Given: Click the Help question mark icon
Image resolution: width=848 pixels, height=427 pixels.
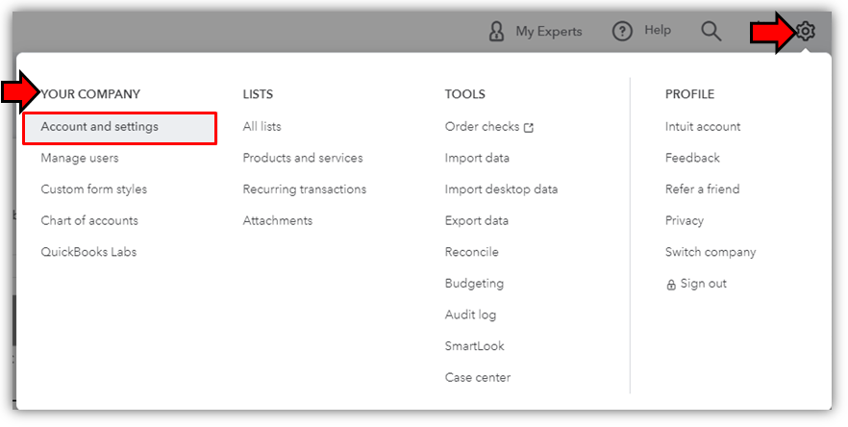Looking at the screenshot, I should click(622, 32).
